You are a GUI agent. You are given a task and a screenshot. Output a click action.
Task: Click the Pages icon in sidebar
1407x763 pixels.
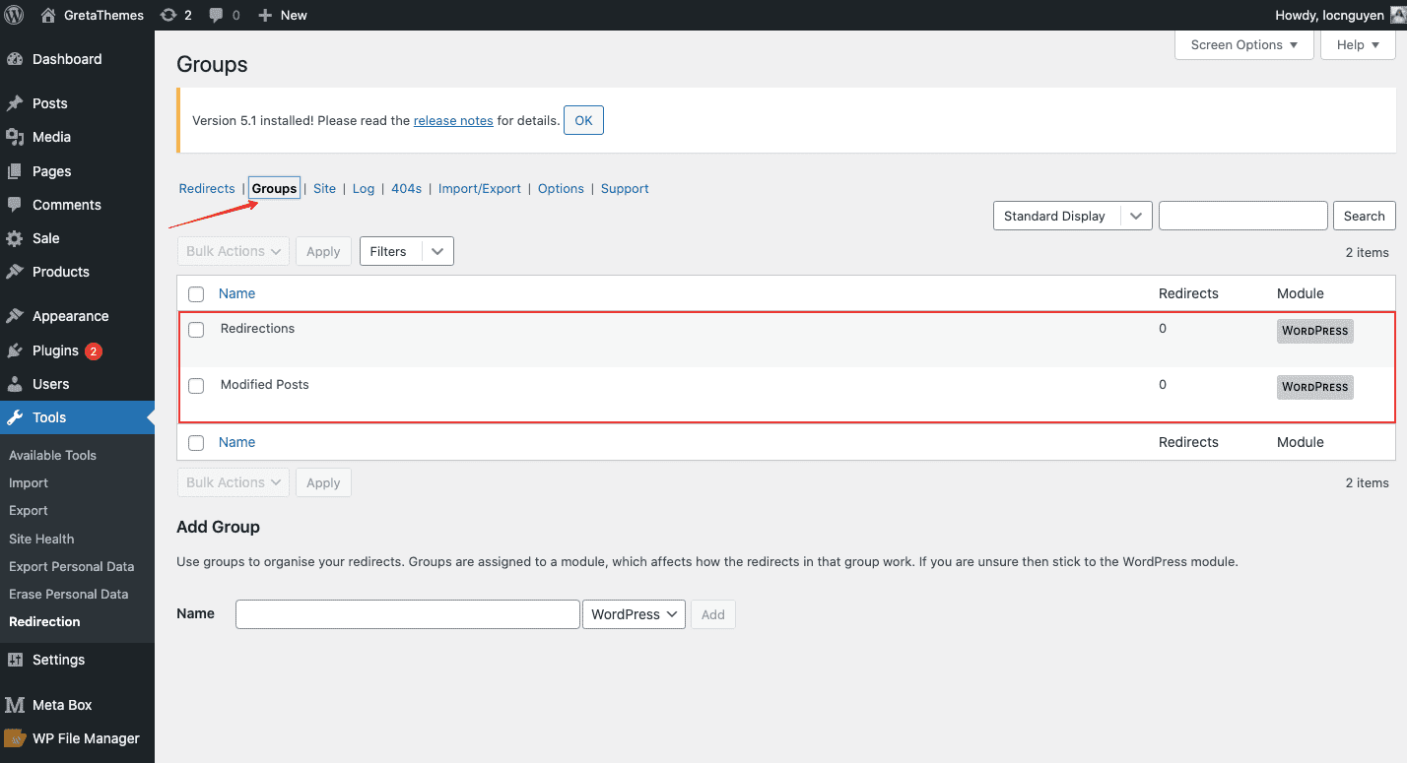15,171
